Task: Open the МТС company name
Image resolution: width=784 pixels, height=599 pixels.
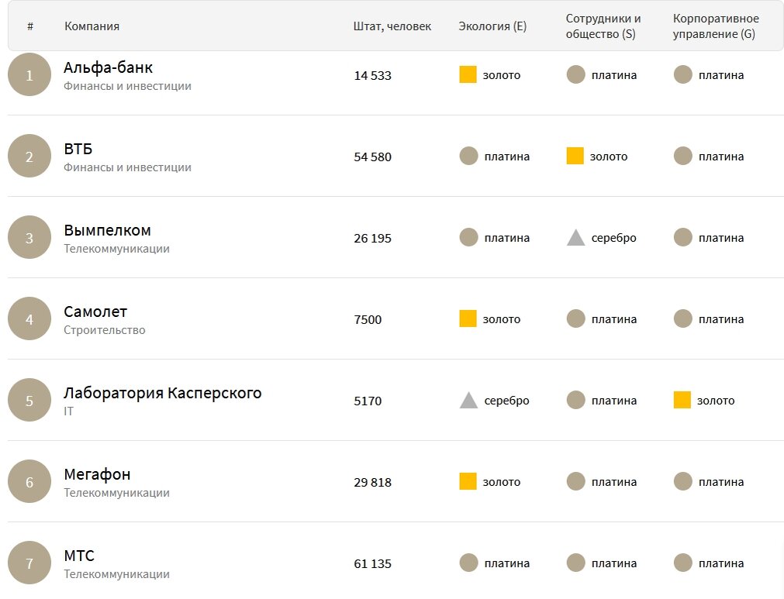Action: [x=79, y=556]
